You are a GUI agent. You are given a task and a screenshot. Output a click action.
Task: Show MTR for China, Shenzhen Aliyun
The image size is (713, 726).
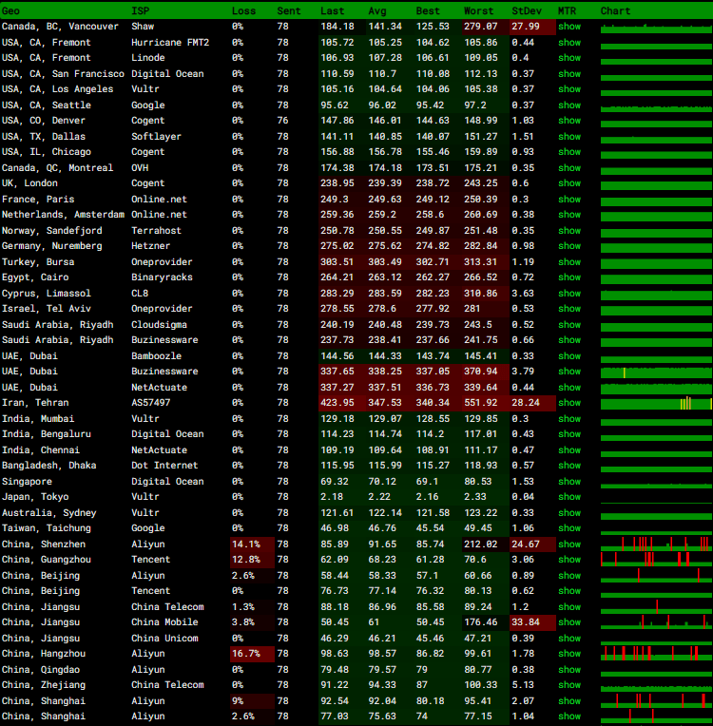(569, 544)
